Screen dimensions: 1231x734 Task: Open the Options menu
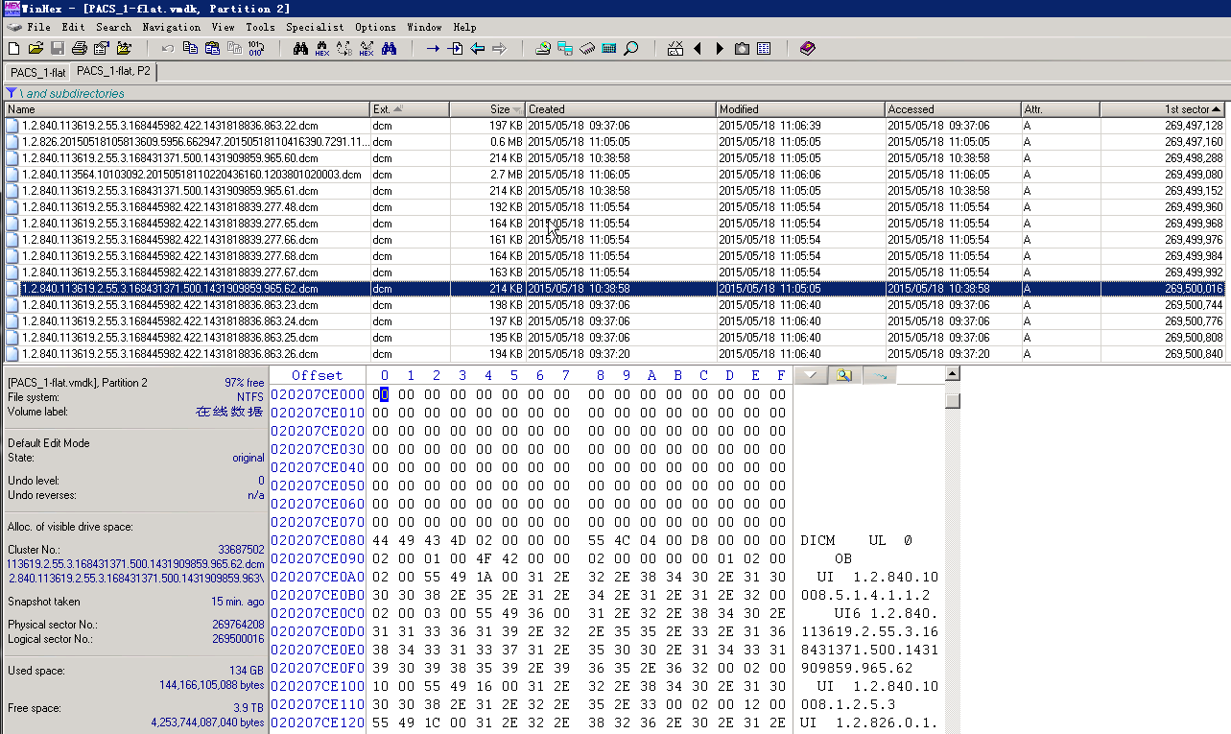(375, 27)
